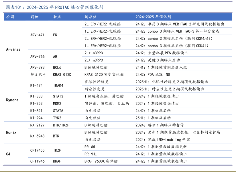The height and width of the screenshot is (172, 236).
Task: Click the catalyst '化脓性汗腺炎2期顶线数据读出'
Action: coord(172,82)
